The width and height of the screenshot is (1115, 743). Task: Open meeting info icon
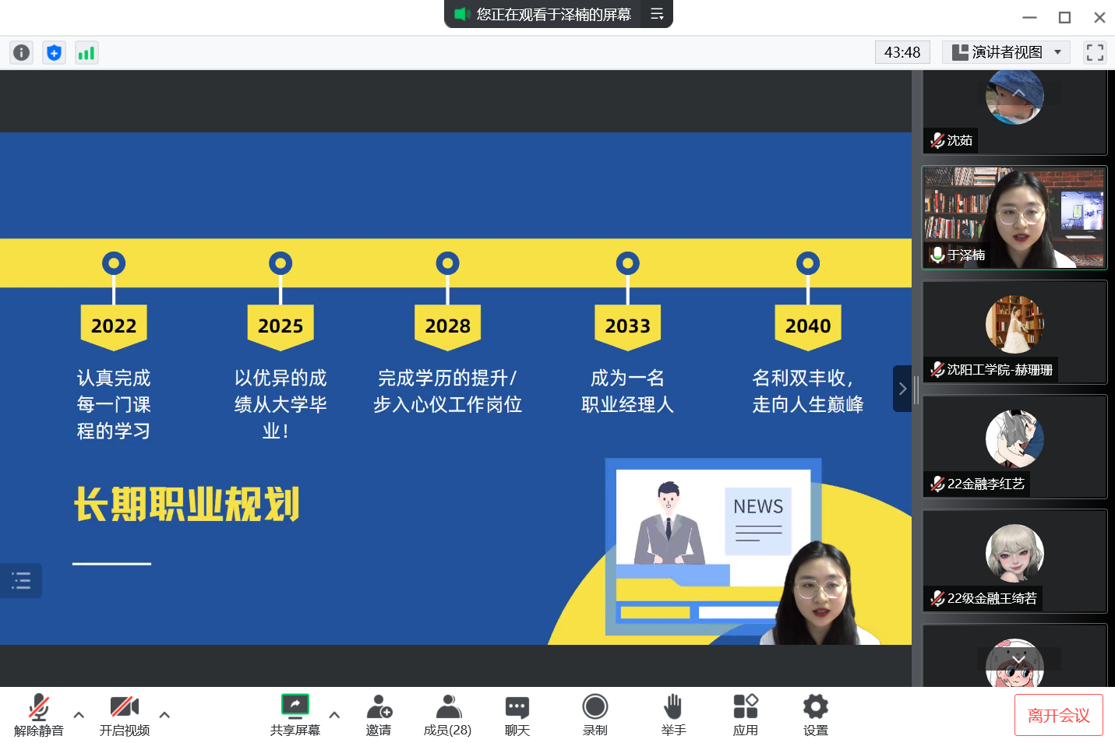tap(21, 52)
